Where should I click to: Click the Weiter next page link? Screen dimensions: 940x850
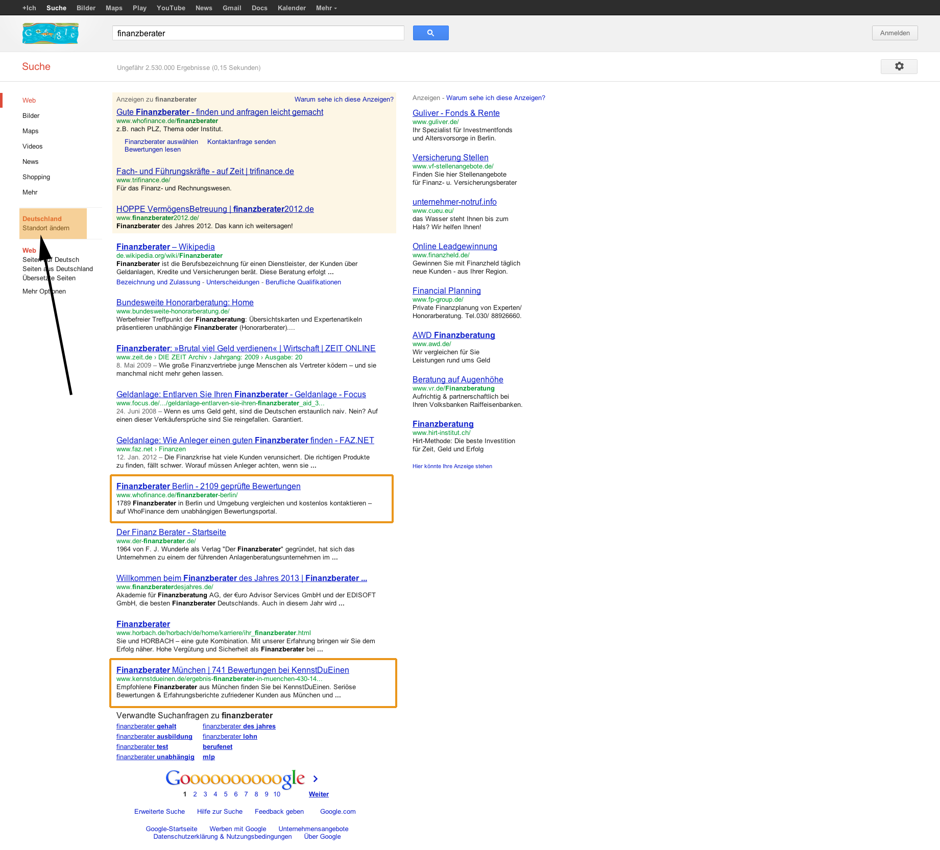pos(319,794)
